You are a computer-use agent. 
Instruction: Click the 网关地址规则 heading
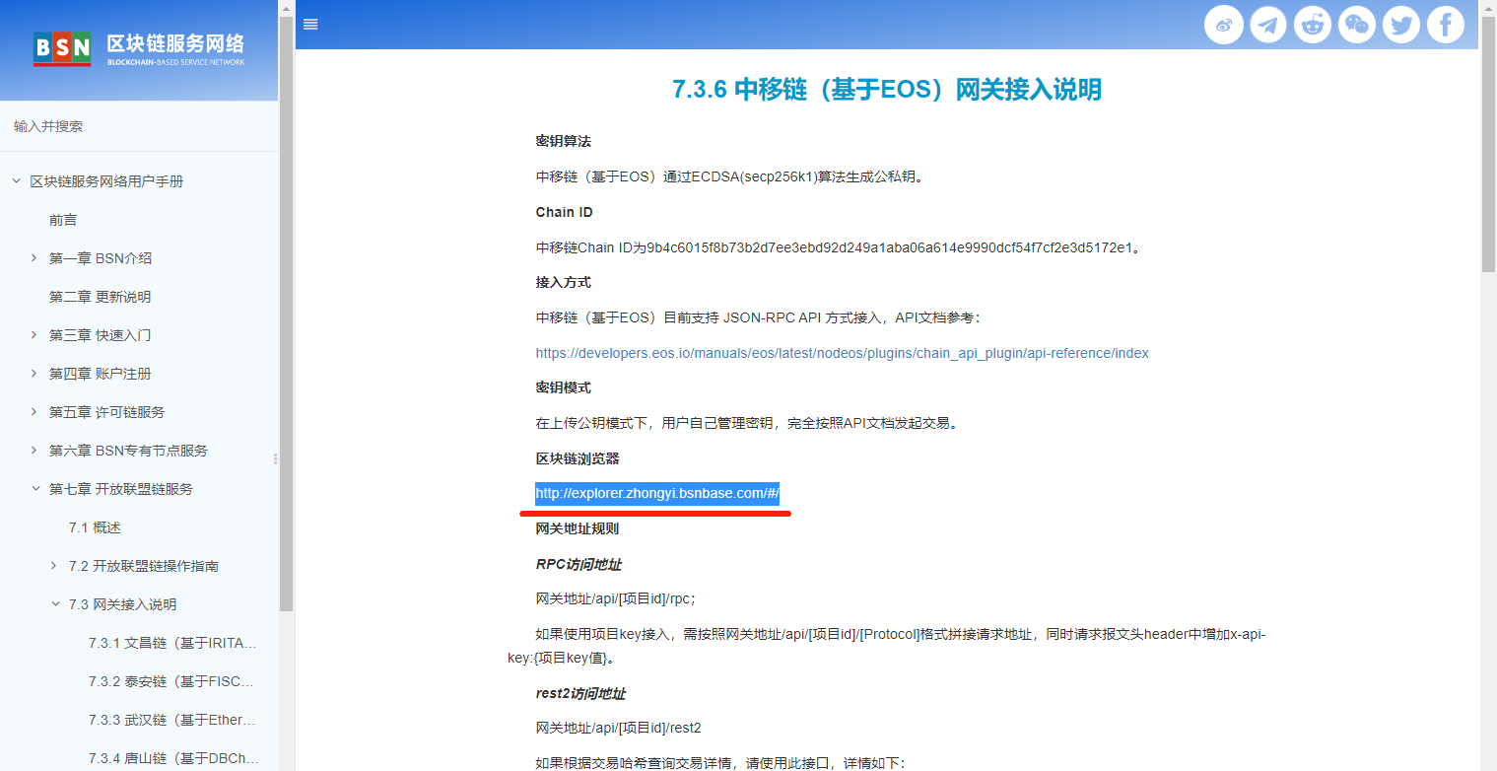578,528
